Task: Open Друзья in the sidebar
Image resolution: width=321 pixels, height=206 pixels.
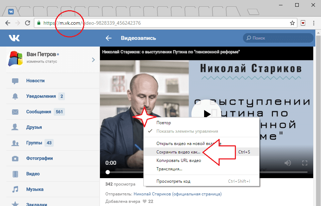Action: (53, 127)
